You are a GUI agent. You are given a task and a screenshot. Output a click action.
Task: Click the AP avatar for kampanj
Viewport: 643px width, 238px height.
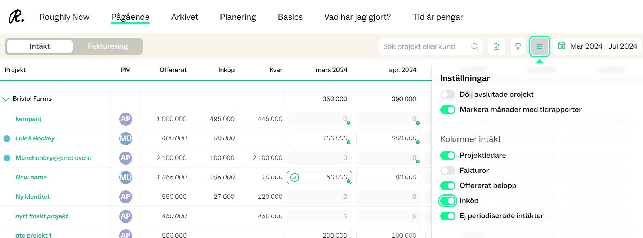pyautogui.click(x=126, y=119)
